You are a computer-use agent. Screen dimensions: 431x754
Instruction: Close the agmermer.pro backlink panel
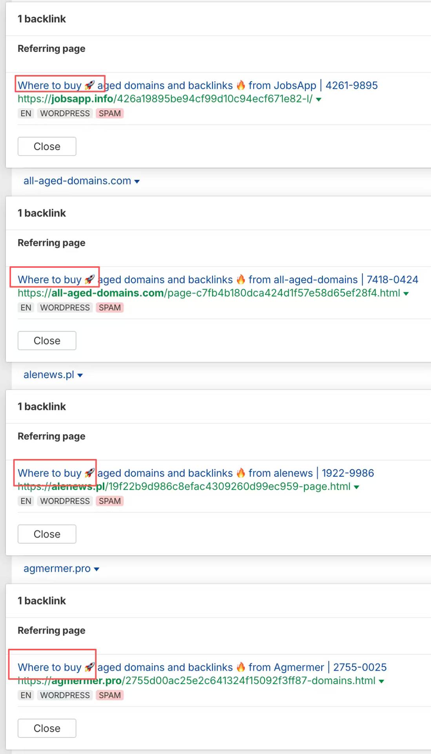pyautogui.click(x=47, y=728)
